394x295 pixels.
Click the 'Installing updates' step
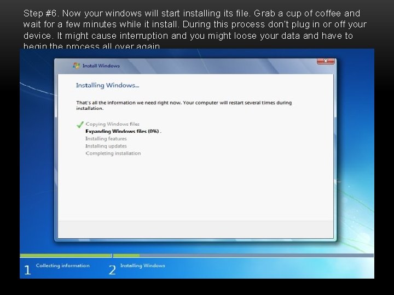click(106, 146)
